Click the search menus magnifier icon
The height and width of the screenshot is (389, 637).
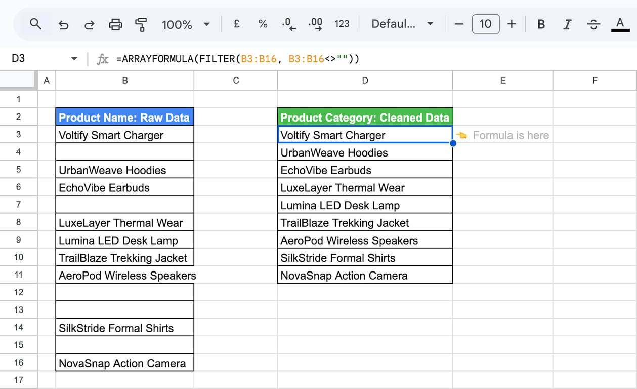(35, 24)
